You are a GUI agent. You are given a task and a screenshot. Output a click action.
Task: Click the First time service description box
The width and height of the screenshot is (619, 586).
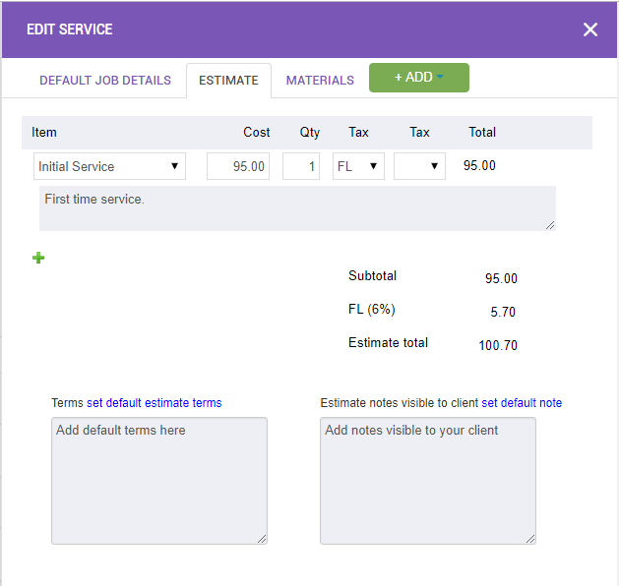(297, 208)
